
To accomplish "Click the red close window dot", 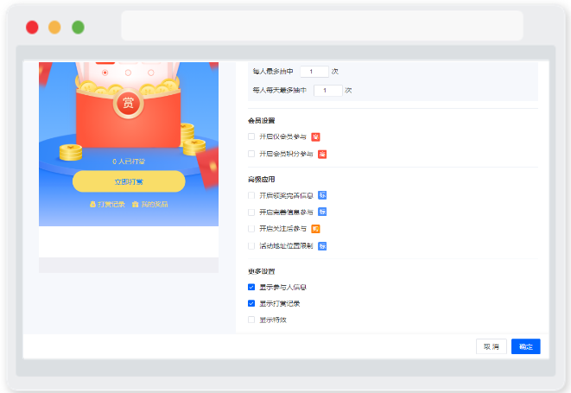I will [32, 28].
